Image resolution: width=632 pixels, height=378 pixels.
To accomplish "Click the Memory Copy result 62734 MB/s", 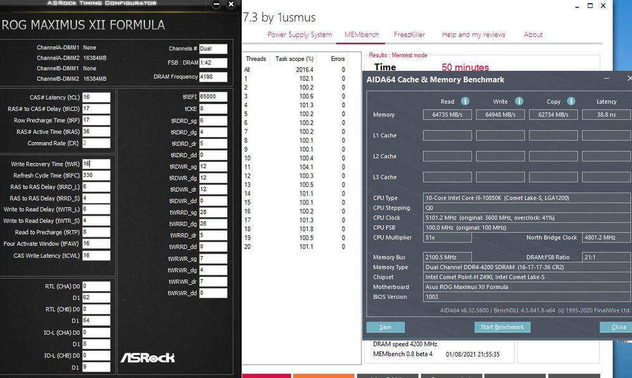I will click(x=553, y=115).
